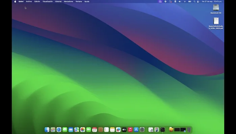Click the screen mirroring status icon
236x134 pixels.
160,1
